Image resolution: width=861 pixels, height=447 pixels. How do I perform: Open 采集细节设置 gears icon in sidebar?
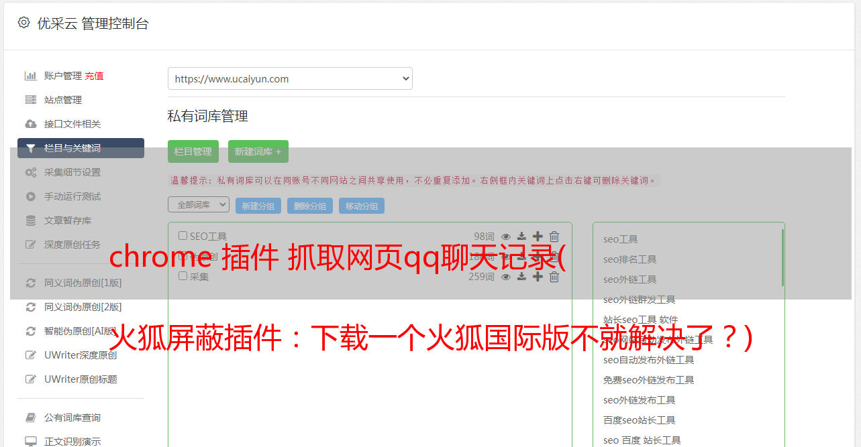coord(30,172)
